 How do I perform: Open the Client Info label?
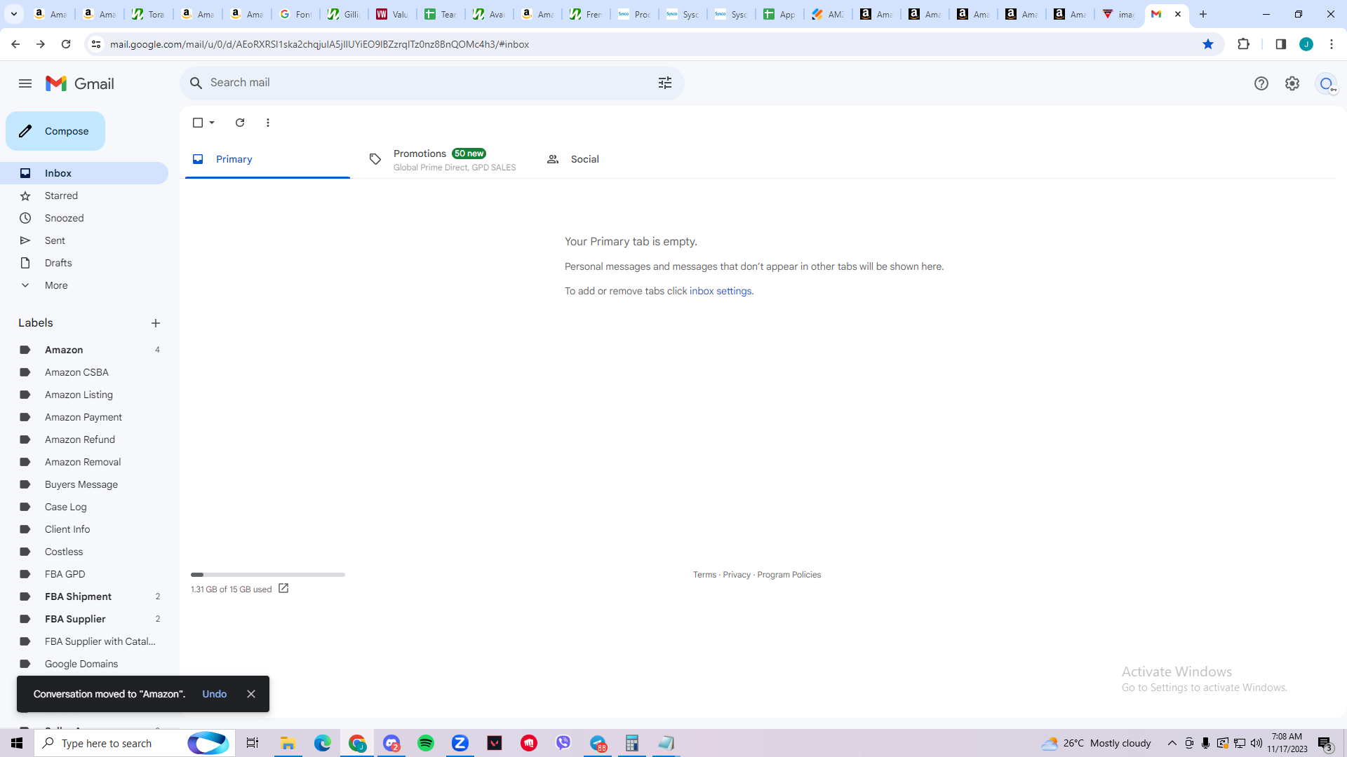[84, 529]
